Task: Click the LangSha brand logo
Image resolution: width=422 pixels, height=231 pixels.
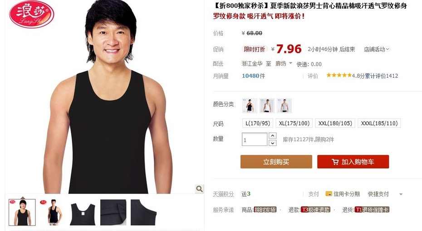Action: click(x=31, y=14)
